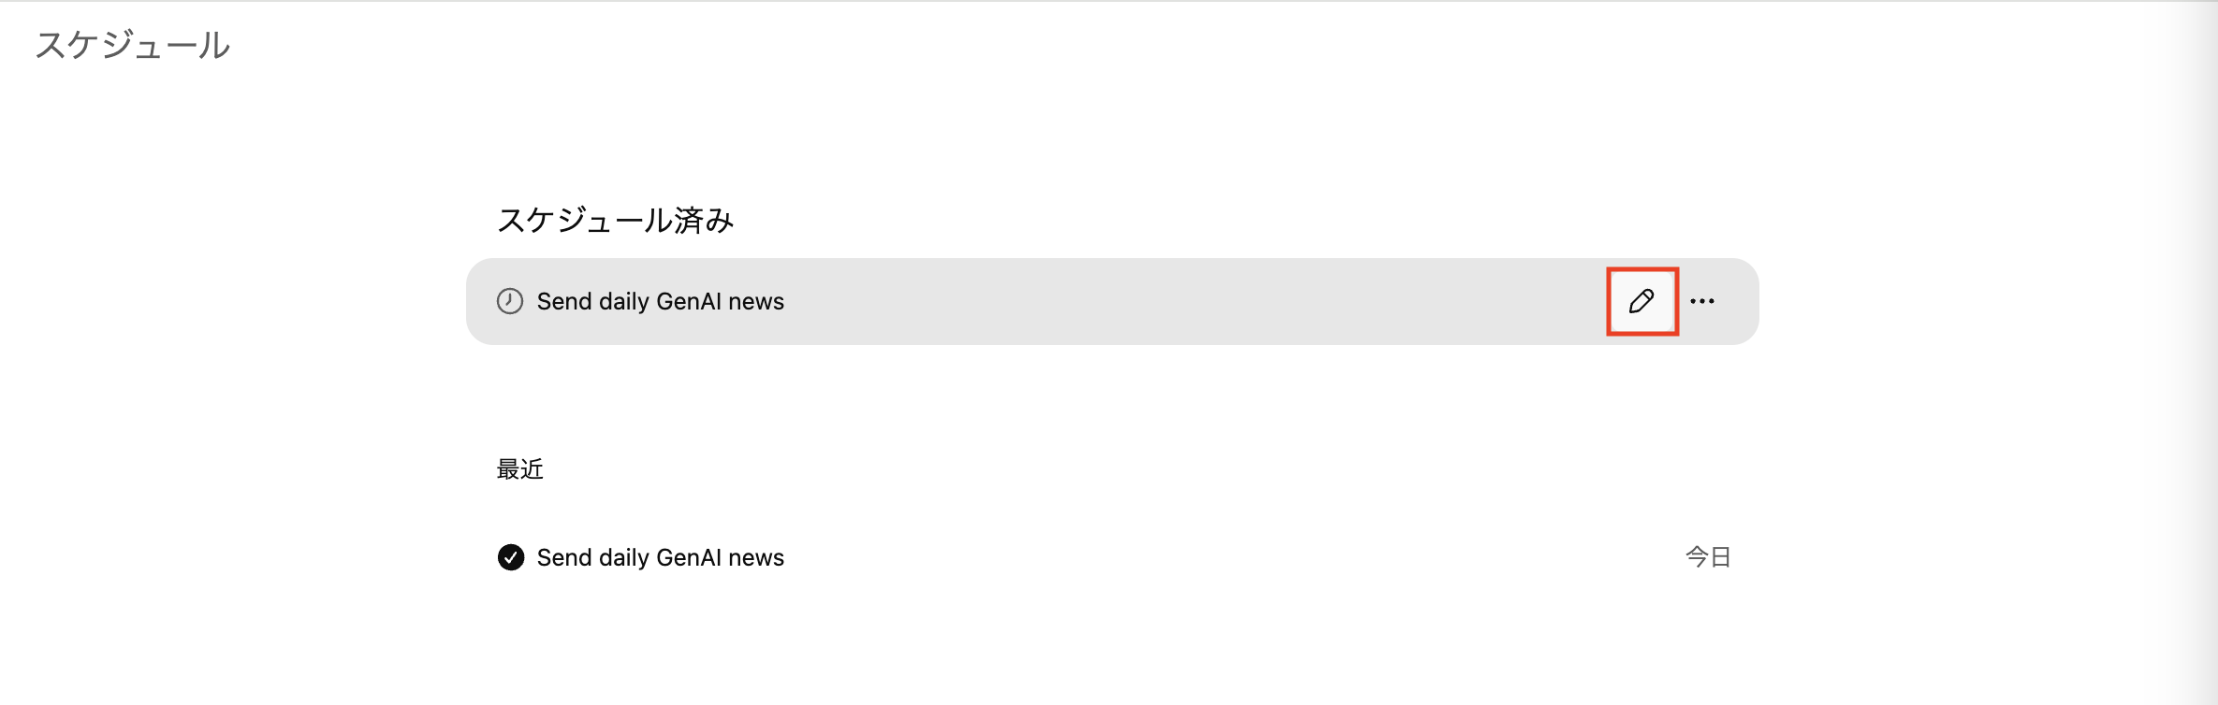Click the black checkmark icon under 最近
2218x705 pixels.
pos(511,557)
